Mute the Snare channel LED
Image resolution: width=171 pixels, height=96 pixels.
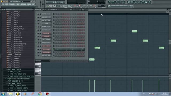[36, 23]
